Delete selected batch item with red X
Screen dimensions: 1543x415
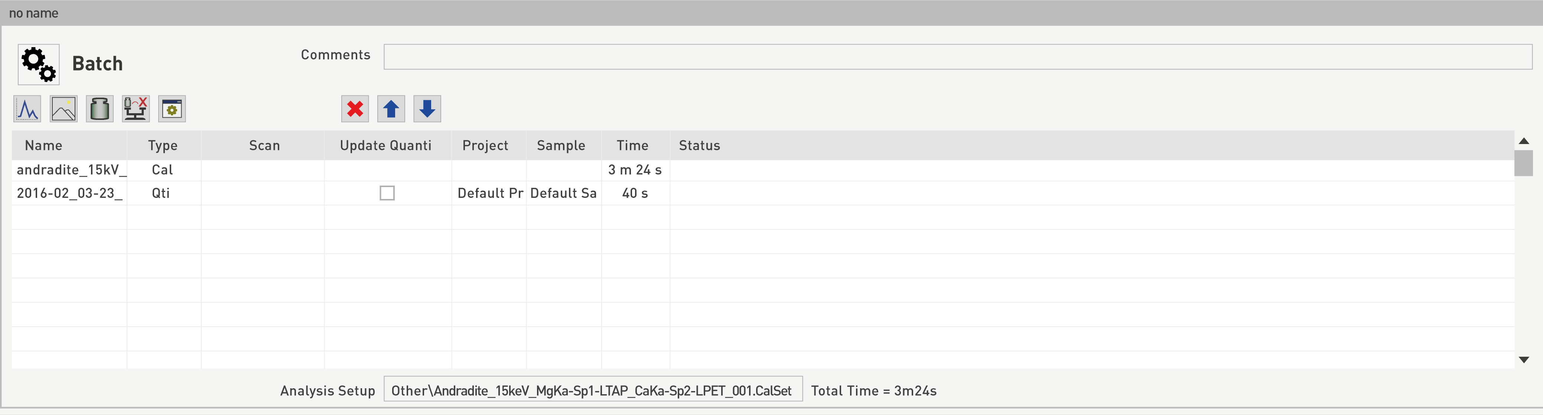(x=355, y=109)
